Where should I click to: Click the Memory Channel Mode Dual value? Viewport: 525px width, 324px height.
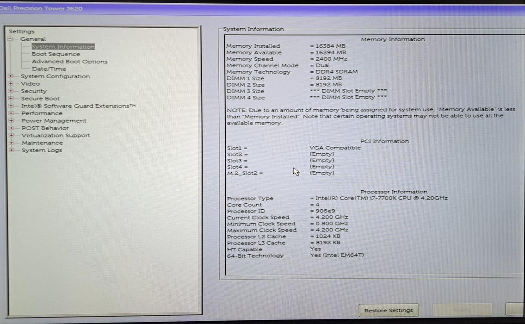point(320,65)
